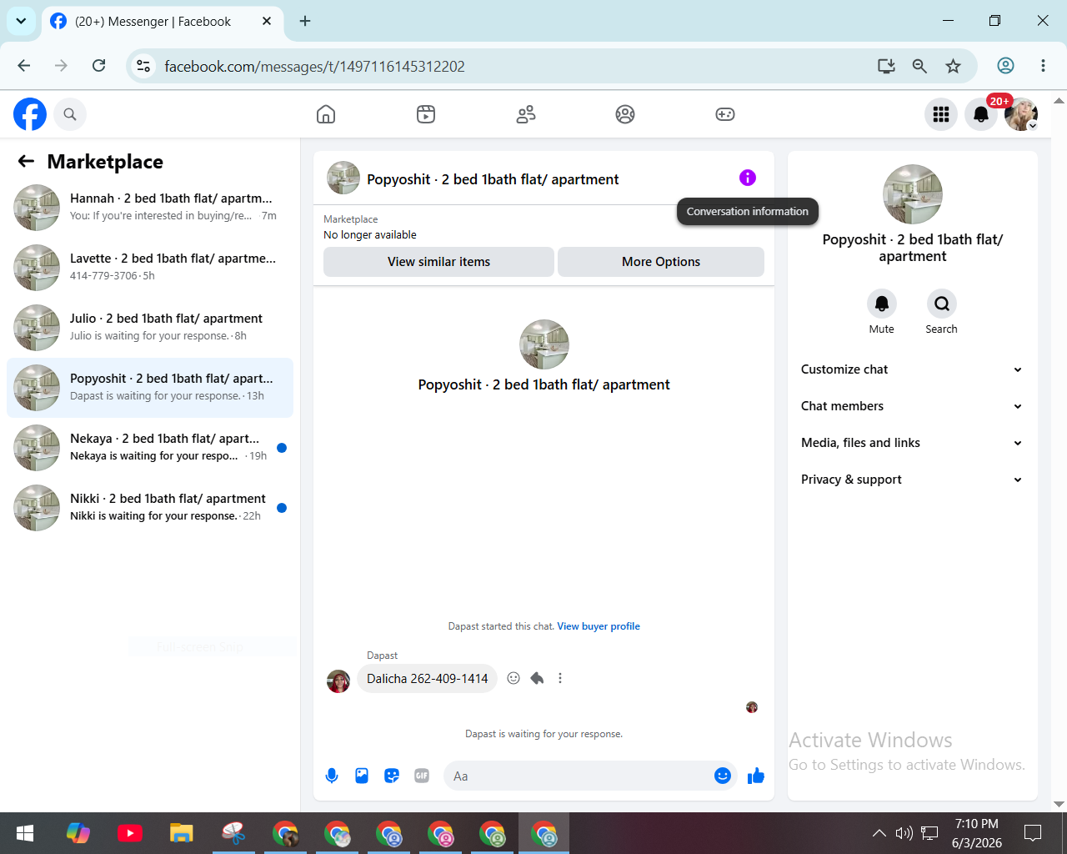Viewport: 1067px width, 854px height.
Task: Search in conversation with the magnifier icon
Action: pos(942,304)
